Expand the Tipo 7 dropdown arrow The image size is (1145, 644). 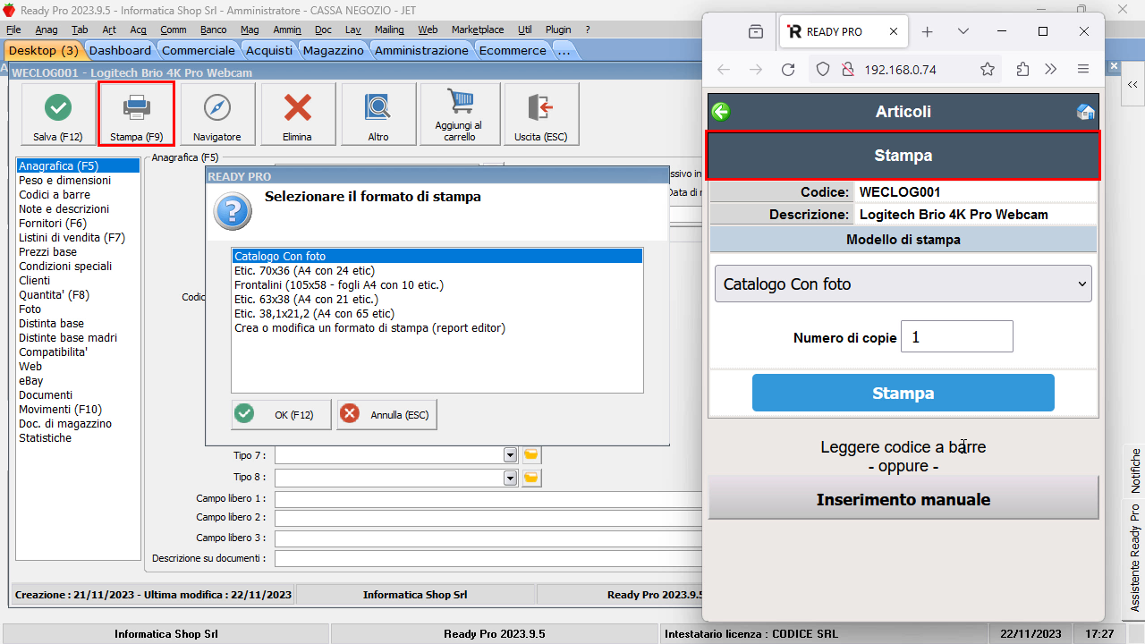pos(510,455)
